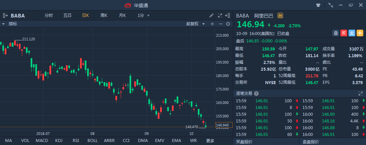Click the 华盛通 logo icon
Image resolution: width=366 pixels, height=145 pixels.
(x=128, y=5)
